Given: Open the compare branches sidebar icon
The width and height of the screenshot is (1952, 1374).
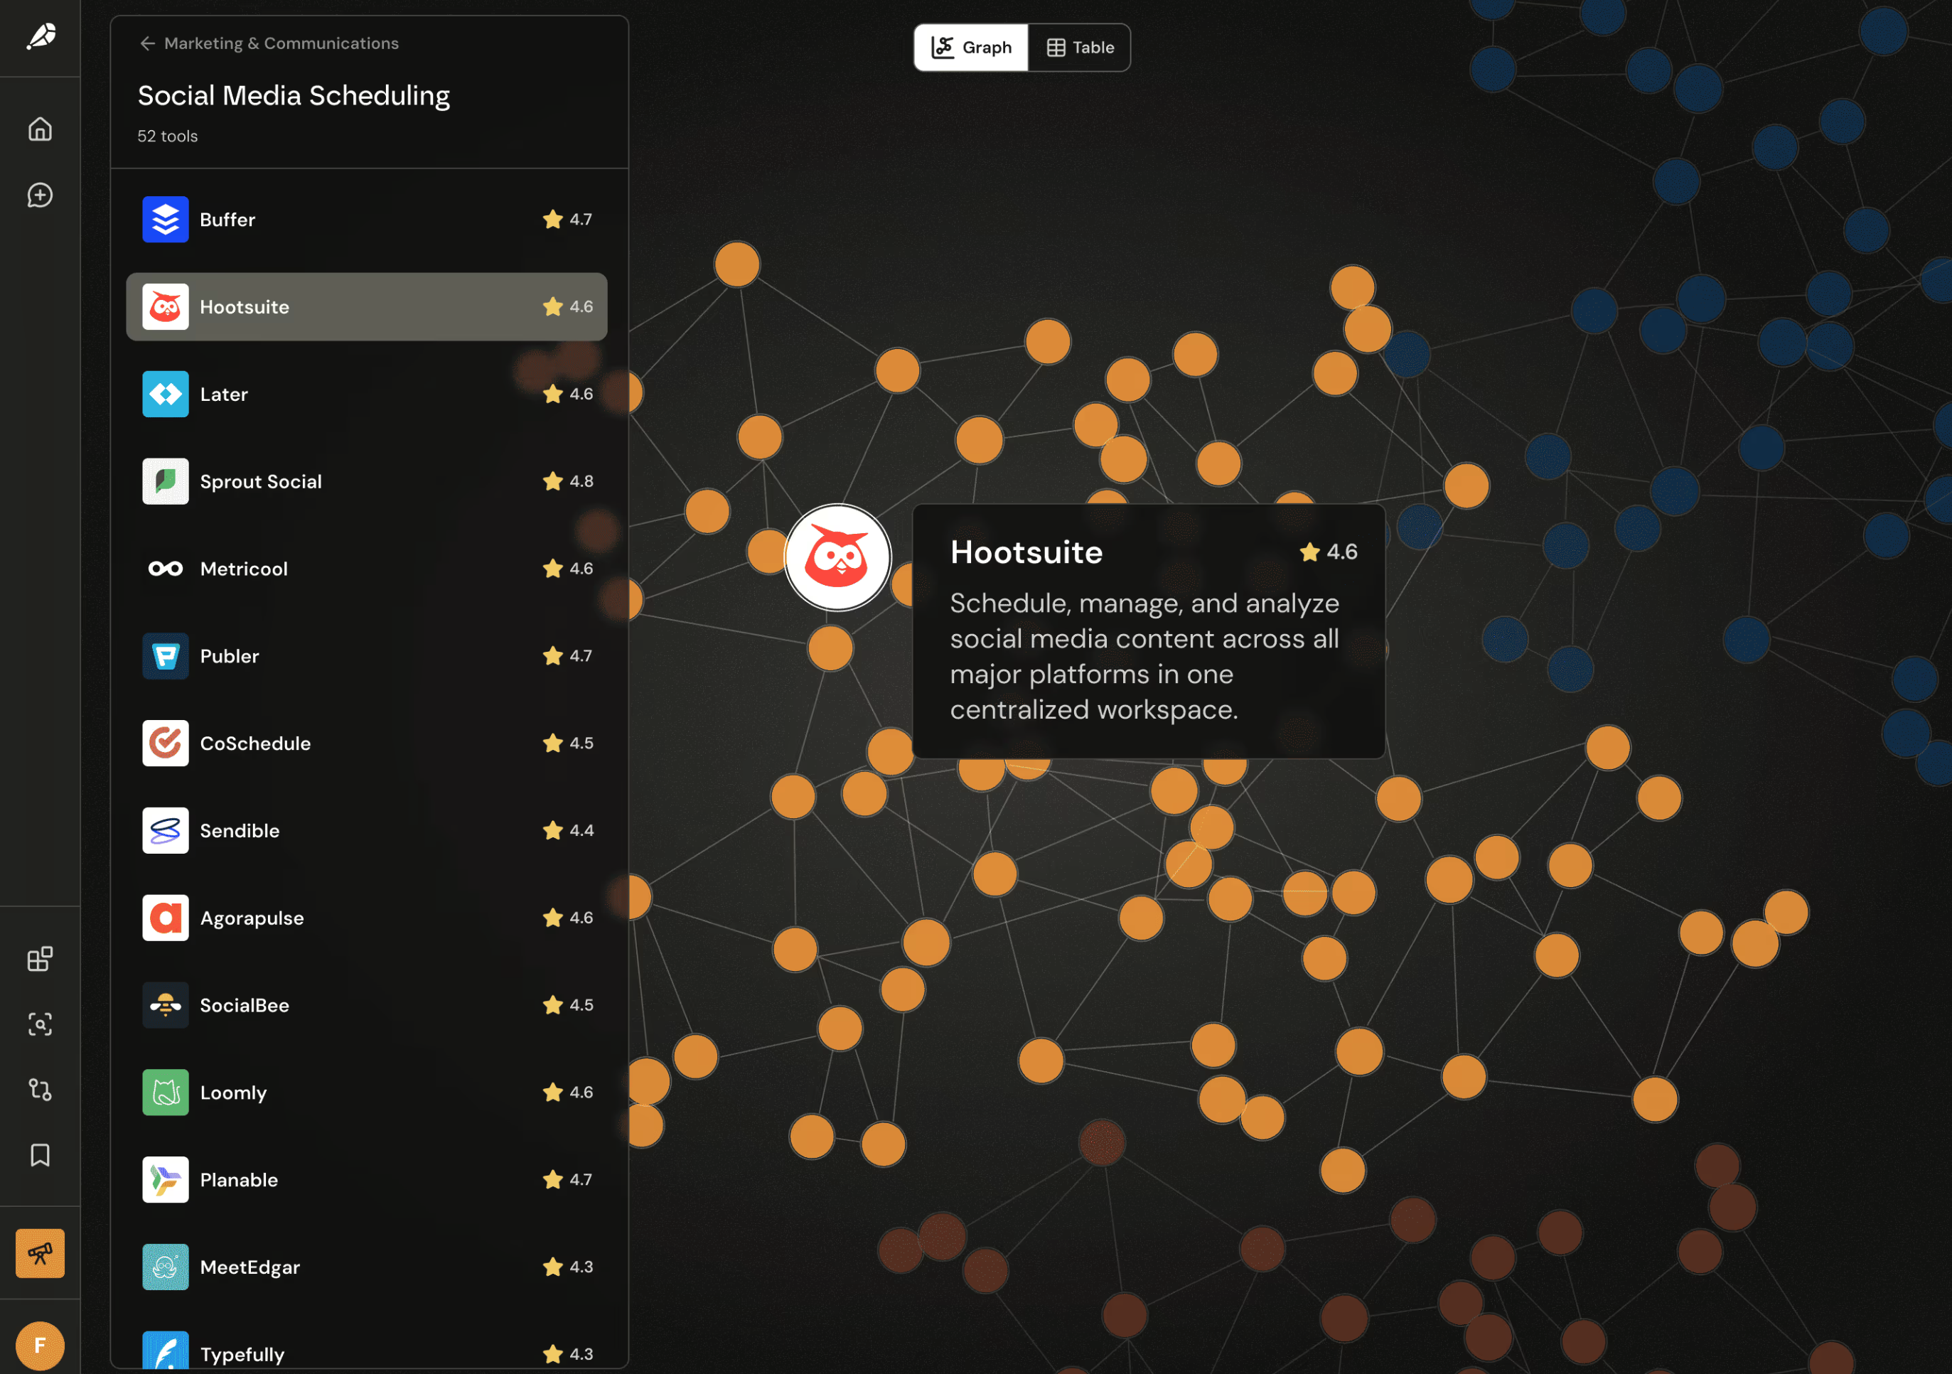Looking at the screenshot, I should [x=40, y=1090].
